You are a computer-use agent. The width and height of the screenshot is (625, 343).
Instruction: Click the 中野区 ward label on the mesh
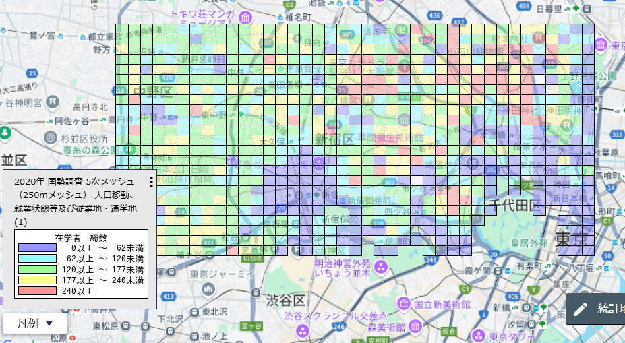coord(153,91)
